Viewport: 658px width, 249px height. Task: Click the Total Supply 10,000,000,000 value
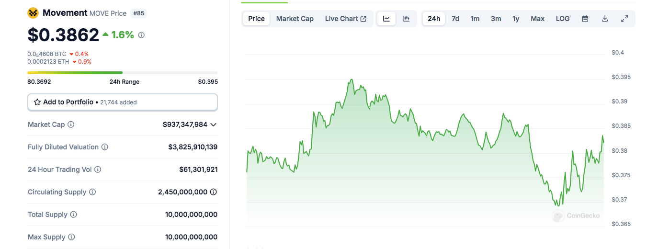pos(192,215)
